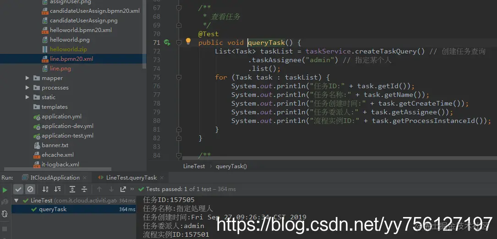Select helloworld.png file
This screenshot has height=239, width=497.
coord(70,40)
